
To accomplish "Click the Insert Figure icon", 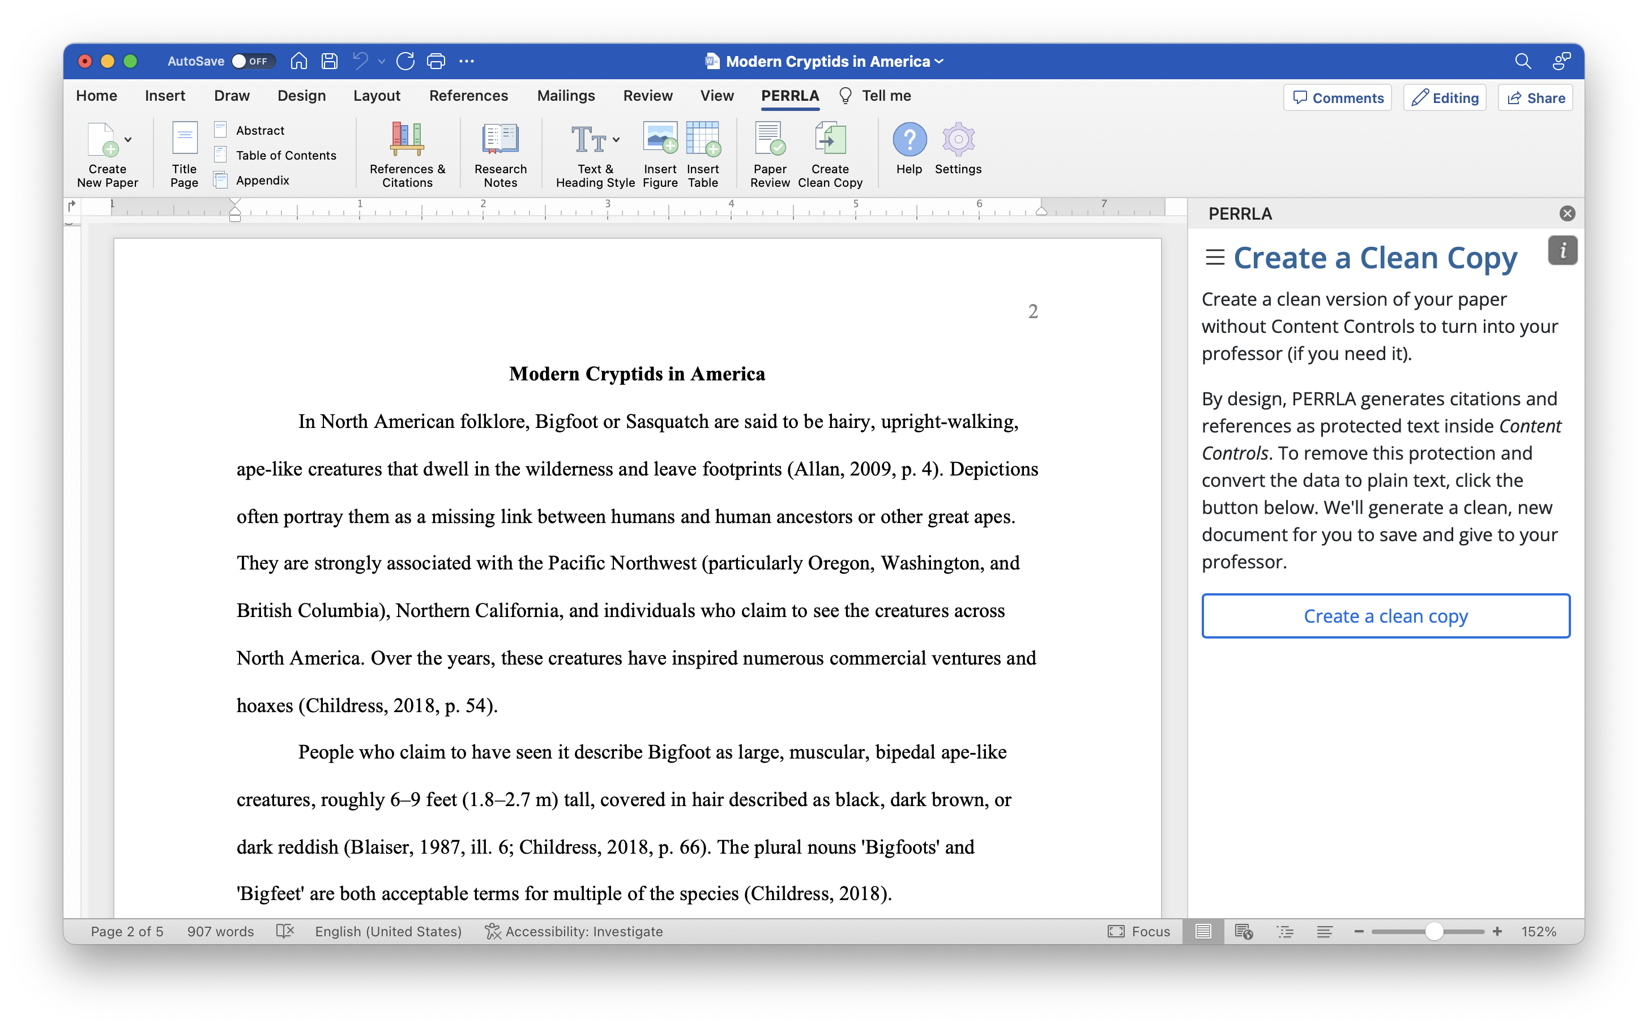I will 660,138.
